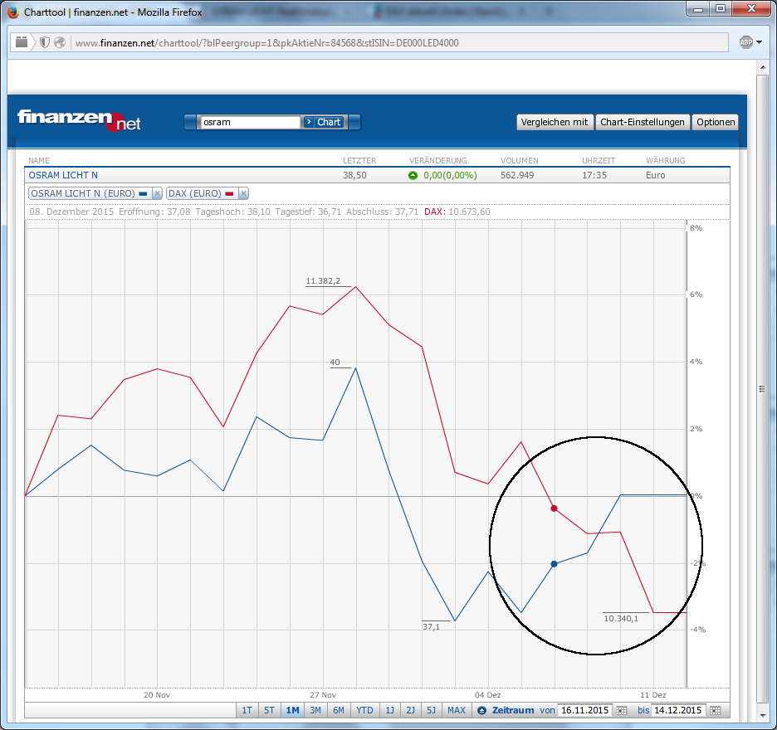Click the Zeitraum label
Viewport: 777px width, 730px height.
point(513,711)
